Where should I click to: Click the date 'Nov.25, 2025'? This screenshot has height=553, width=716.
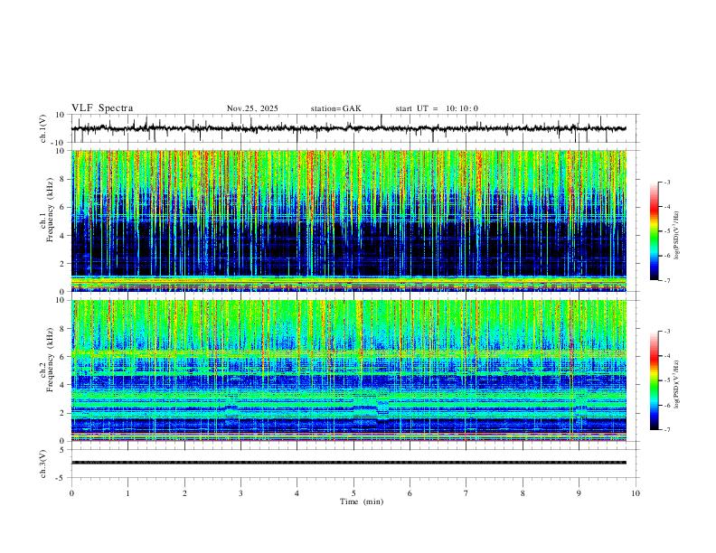[252, 108]
